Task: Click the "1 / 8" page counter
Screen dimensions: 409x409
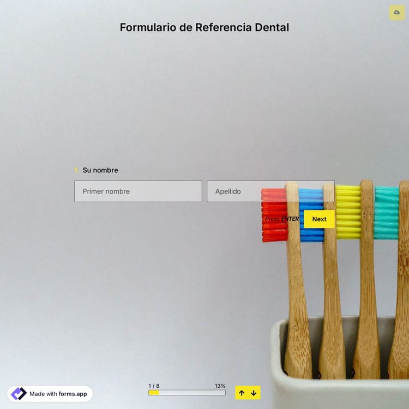Action: tap(154, 386)
